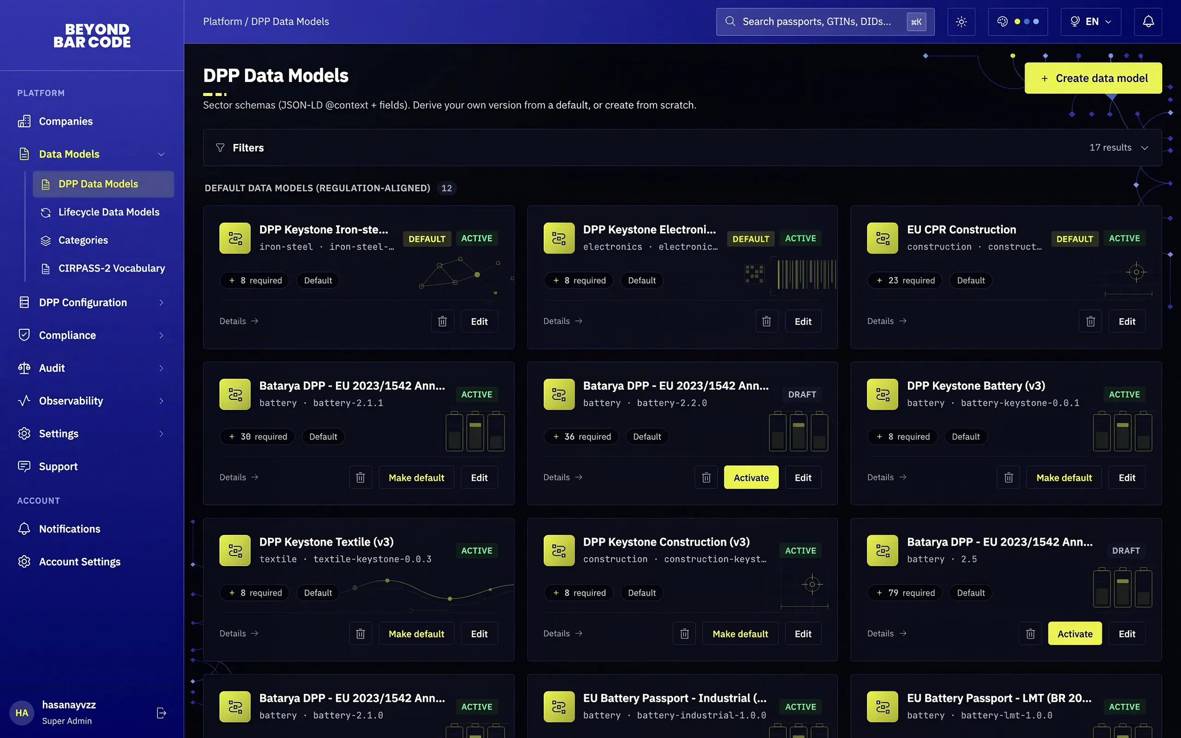
Task: Click the DPP Keystone Textile (v3) model icon
Action: click(235, 550)
